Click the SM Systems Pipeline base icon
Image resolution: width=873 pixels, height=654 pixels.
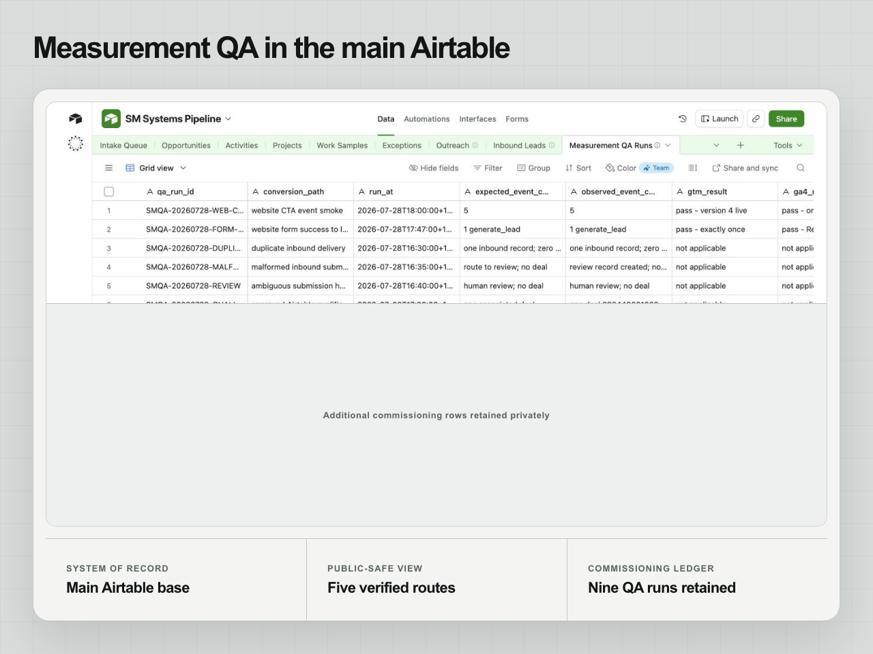111,119
